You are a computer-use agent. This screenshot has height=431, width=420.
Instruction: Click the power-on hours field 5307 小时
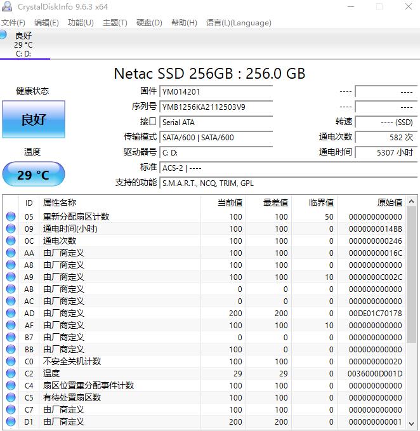coord(386,152)
